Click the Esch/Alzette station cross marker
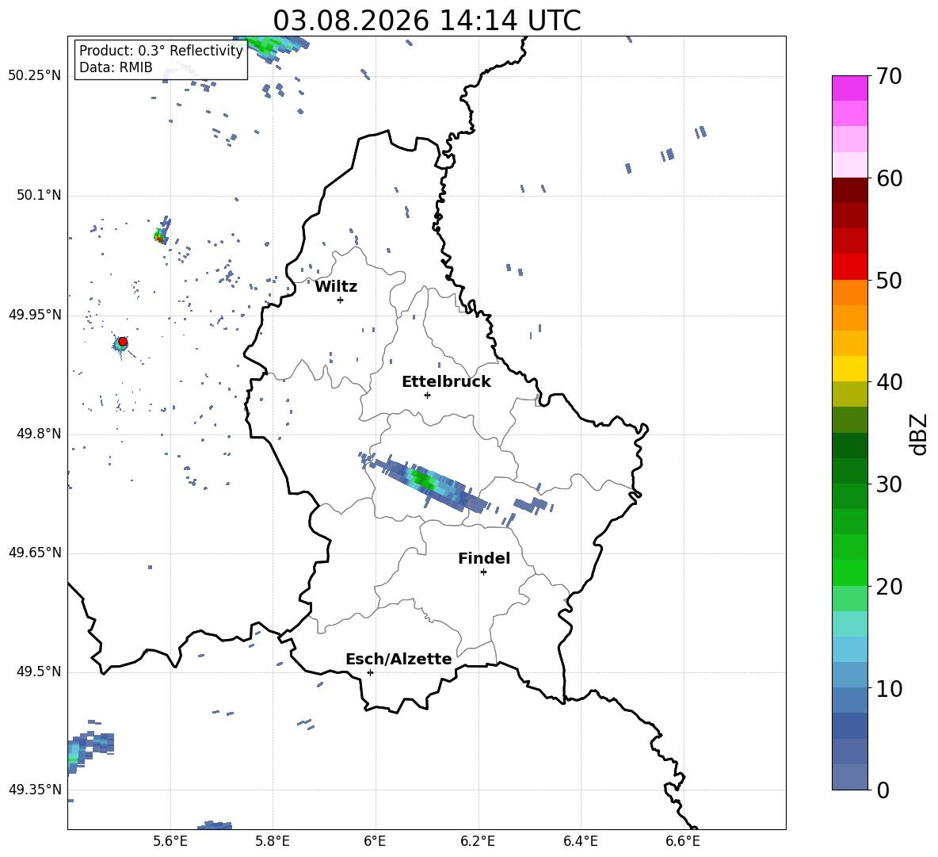 click(x=370, y=672)
